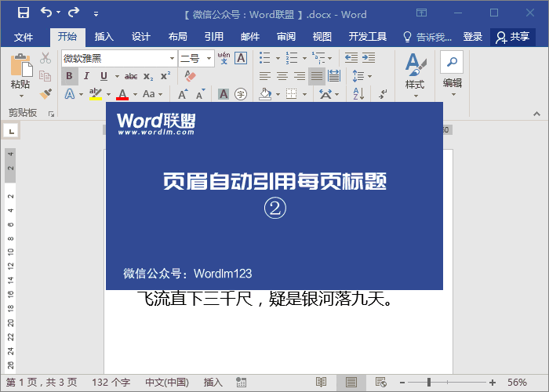
Task: Open the Quick Access Toolbar customize arrow
Action: click(x=96, y=14)
